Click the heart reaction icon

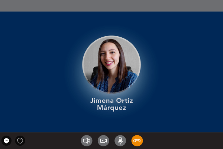(x=20, y=140)
